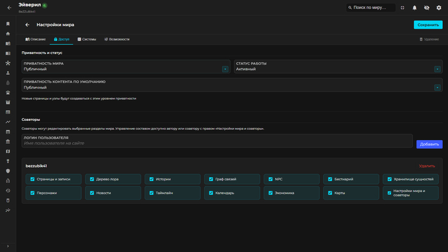Click the trash bin icon in sidebar
This screenshot has height=252, width=448.
click(x=8, y=200)
